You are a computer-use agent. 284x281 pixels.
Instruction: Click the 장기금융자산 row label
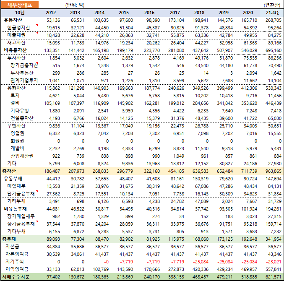[x=24, y=65]
